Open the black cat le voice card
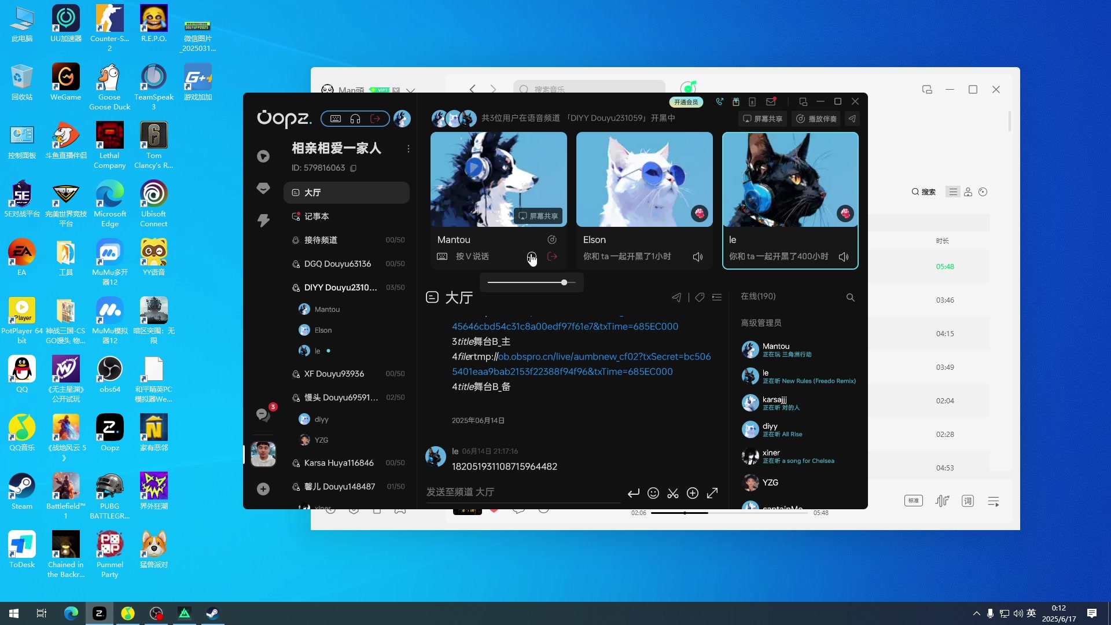 click(790, 200)
